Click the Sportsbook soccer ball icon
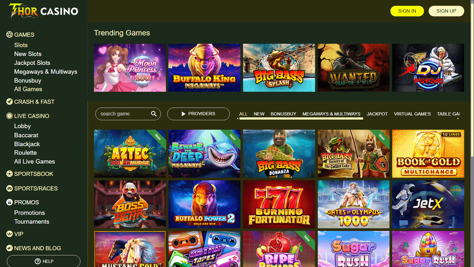 [9, 174]
